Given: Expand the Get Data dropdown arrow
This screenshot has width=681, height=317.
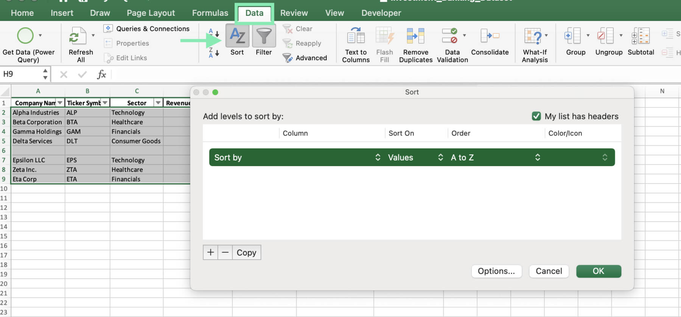Looking at the screenshot, I should [x=40, y=36].
